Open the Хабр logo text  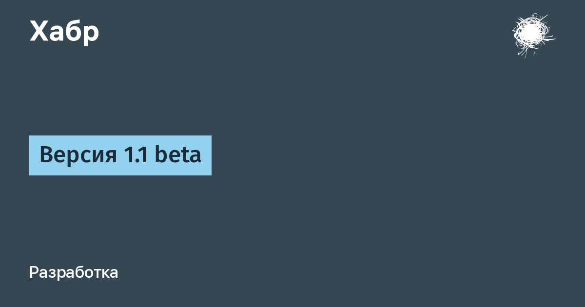pos(64,32)
